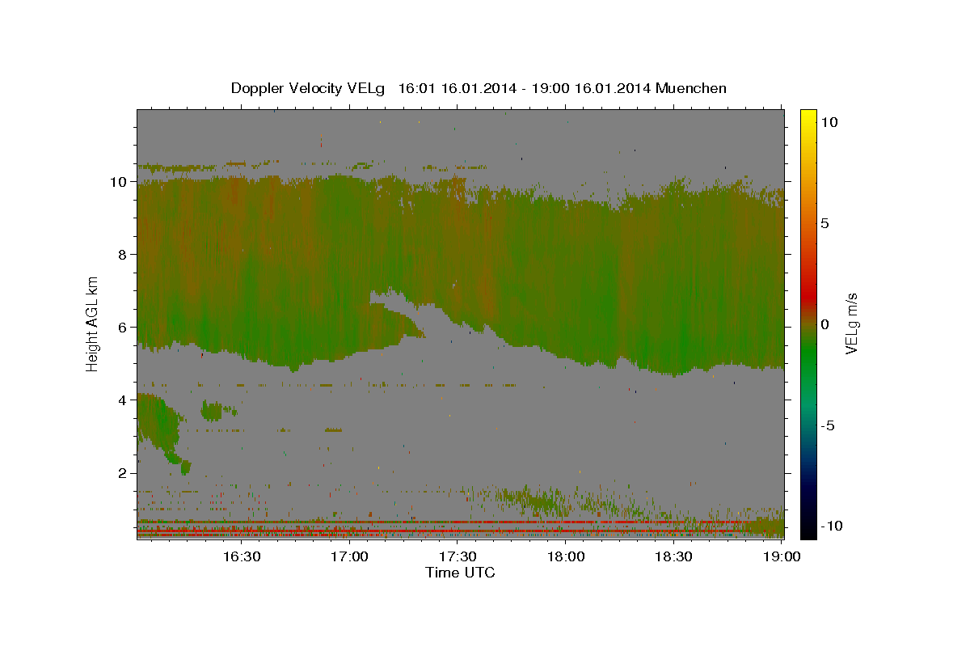Click the small cloud patch near 3.7 km at 16:22
970x647 pixels.
[x=213, y=411]
